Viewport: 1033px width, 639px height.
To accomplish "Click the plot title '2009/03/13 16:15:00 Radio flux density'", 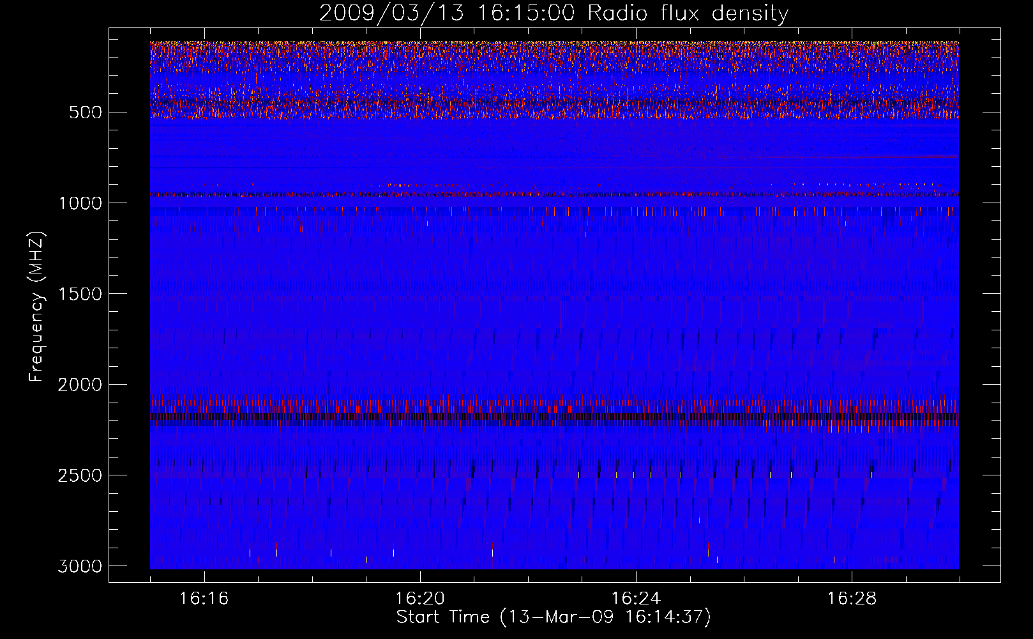I will coord(554,13).
